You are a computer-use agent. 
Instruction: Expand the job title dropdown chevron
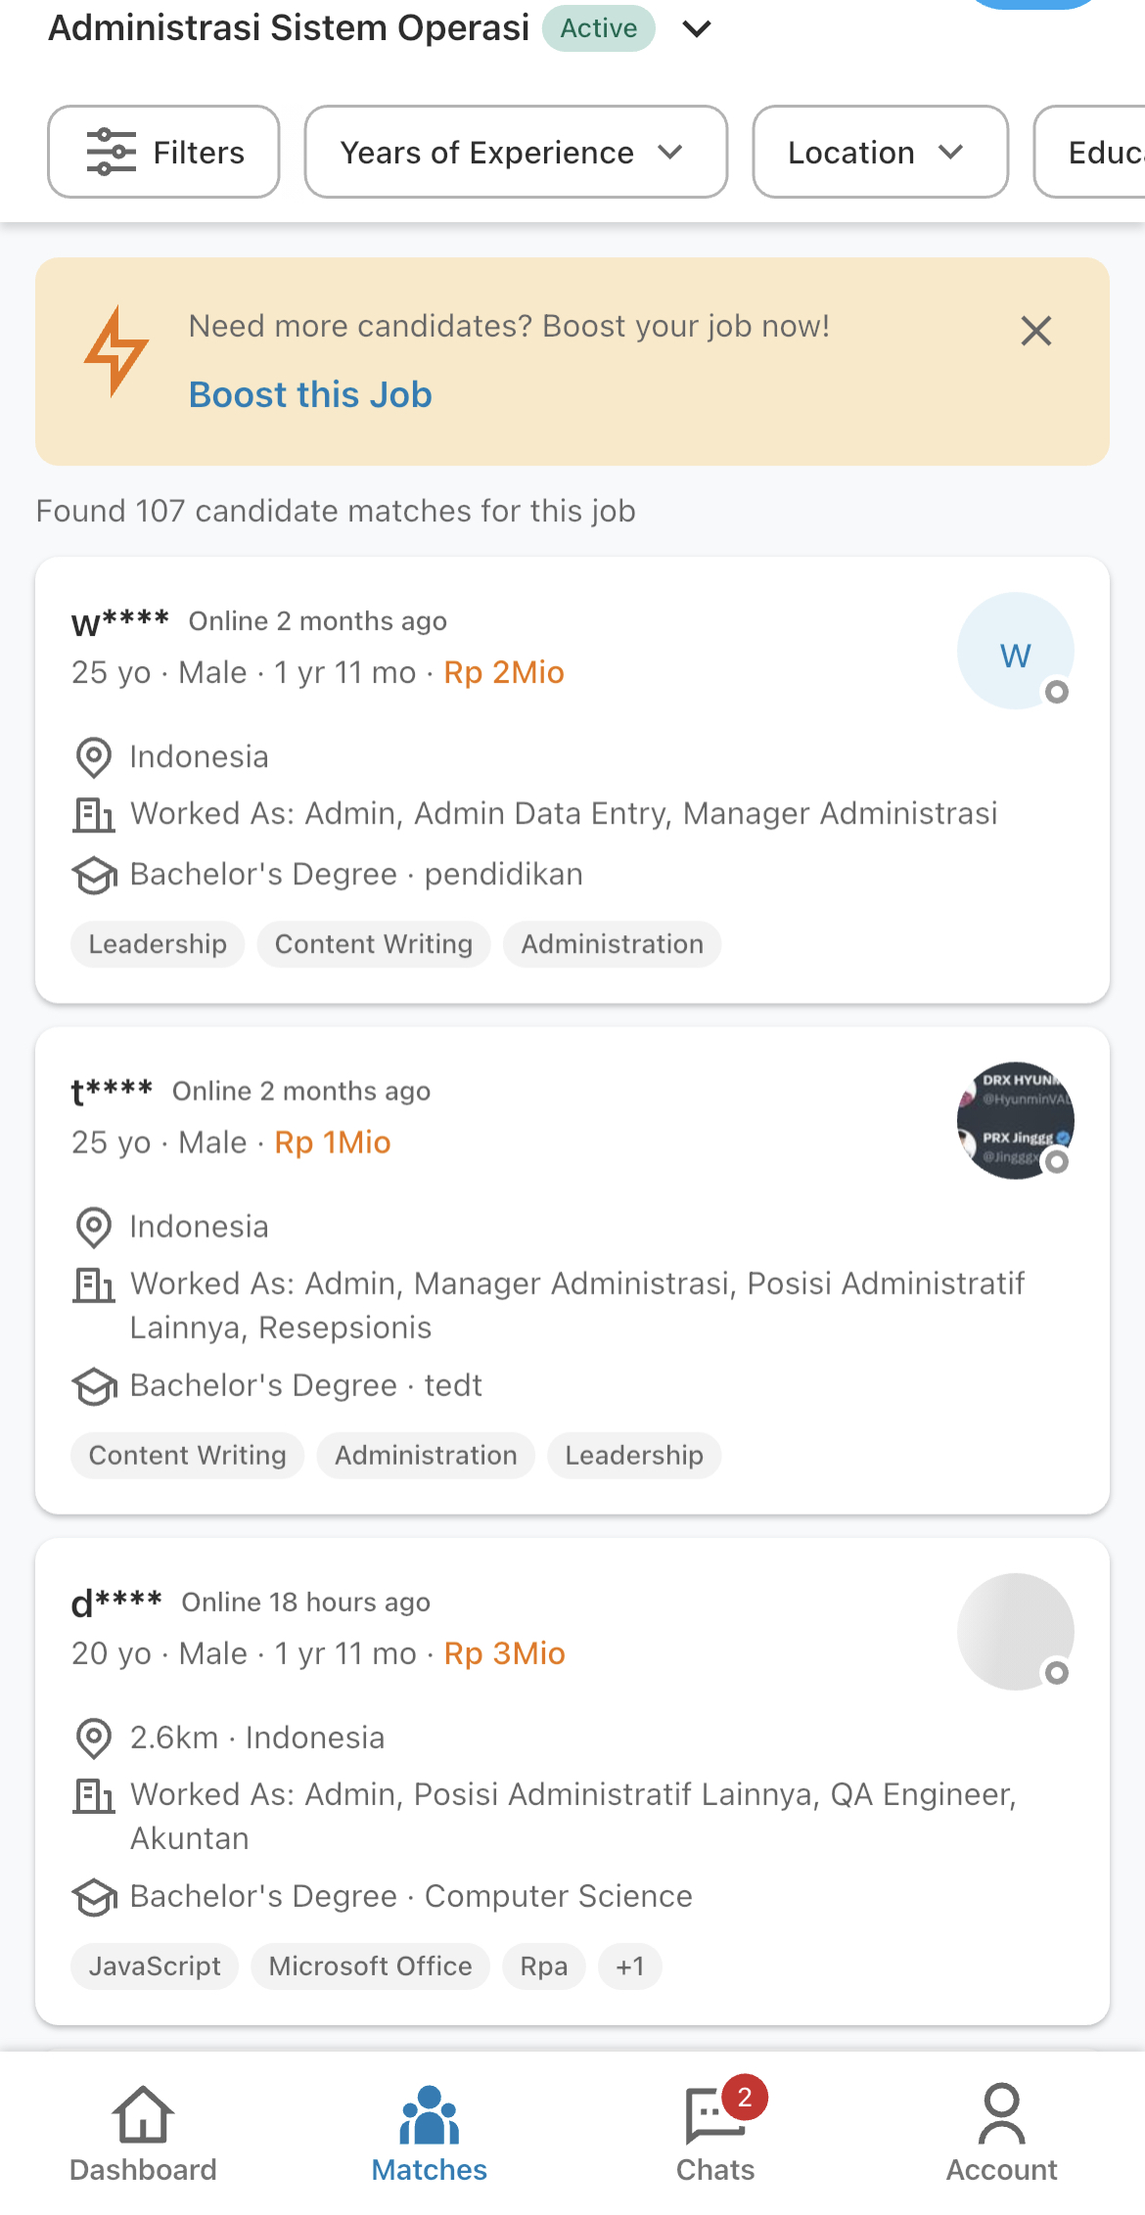point(697,29)
